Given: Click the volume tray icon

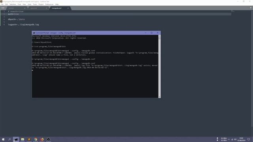Looking at the screenshot, I should coord(235,139).
